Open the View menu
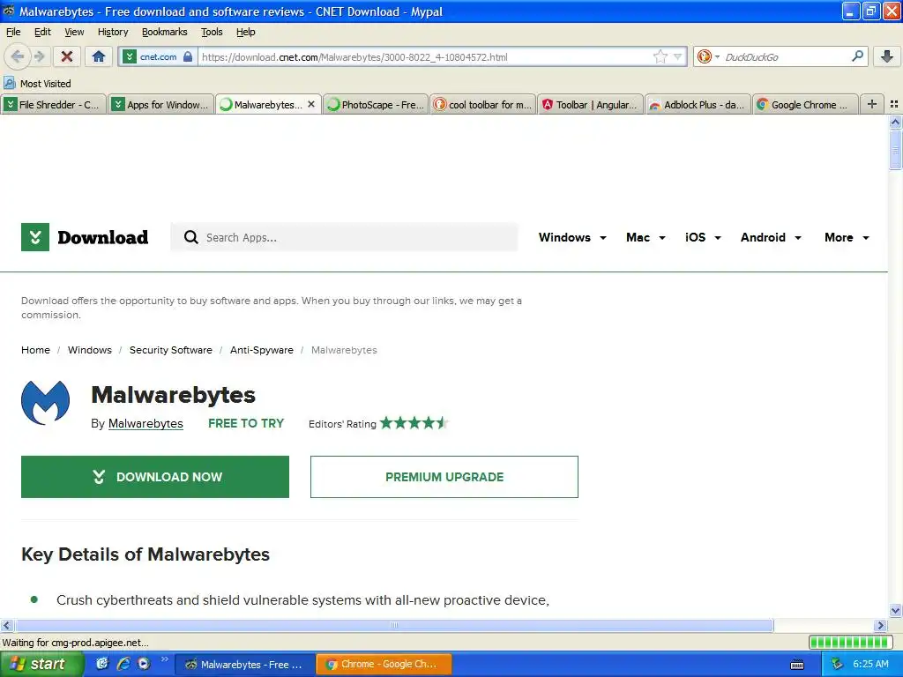Image resolution: width=903 pixels, height=677 pixels. click(x=74, y=32)
